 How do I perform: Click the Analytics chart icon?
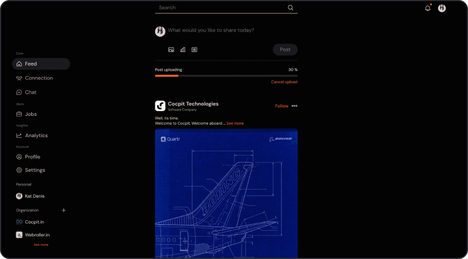pos(19,135)
